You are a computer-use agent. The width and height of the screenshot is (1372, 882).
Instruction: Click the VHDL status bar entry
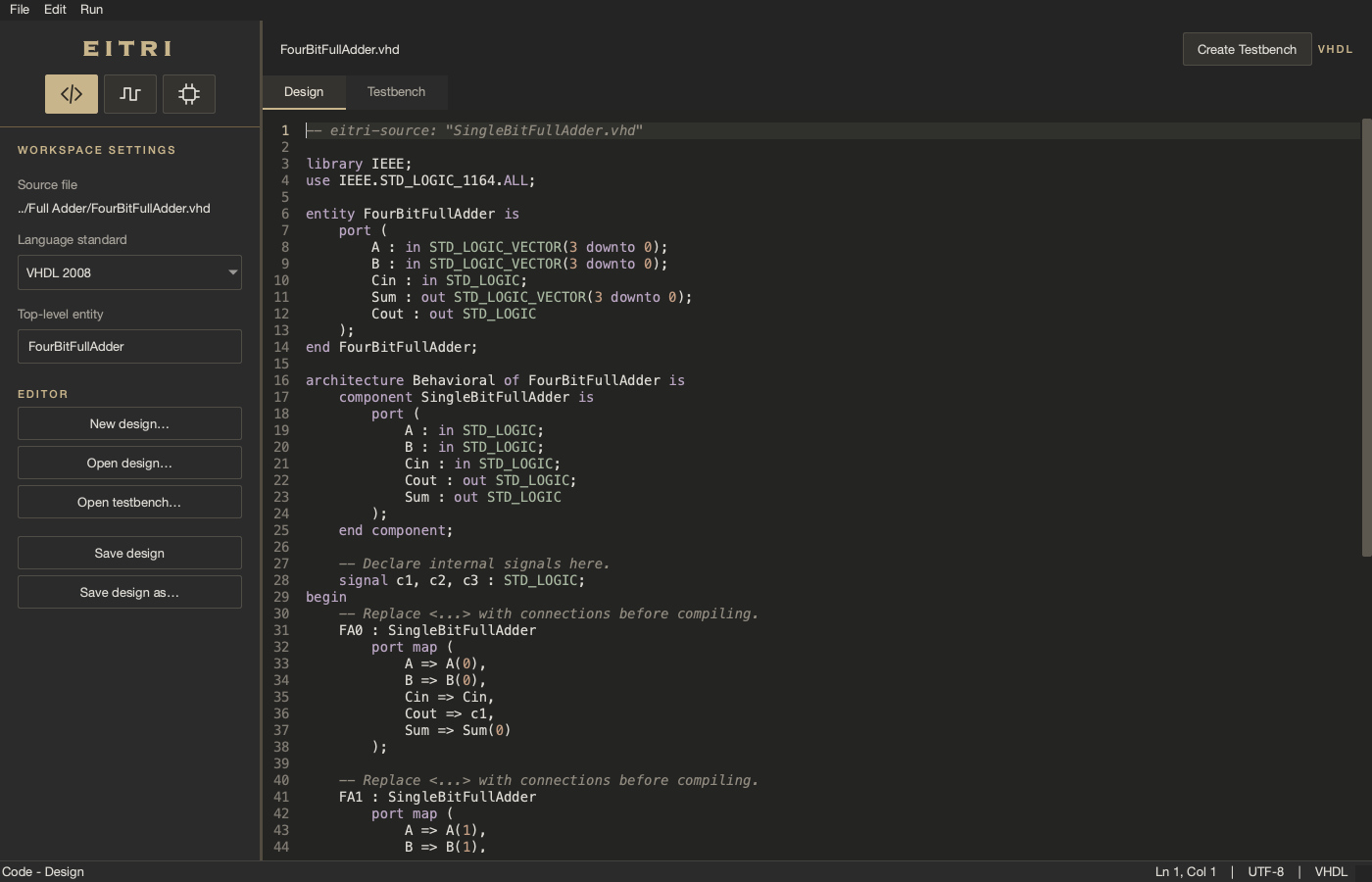(1331, 871)
